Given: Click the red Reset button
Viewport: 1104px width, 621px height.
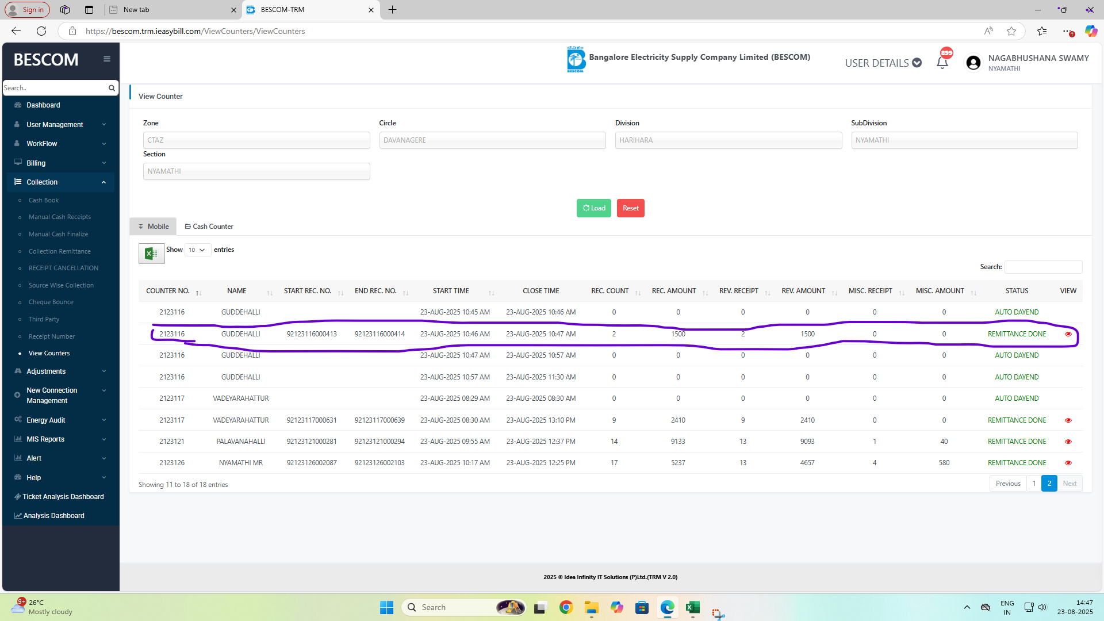Looking at the screenshot, I should pyautogui.click(x=630, y=208).
